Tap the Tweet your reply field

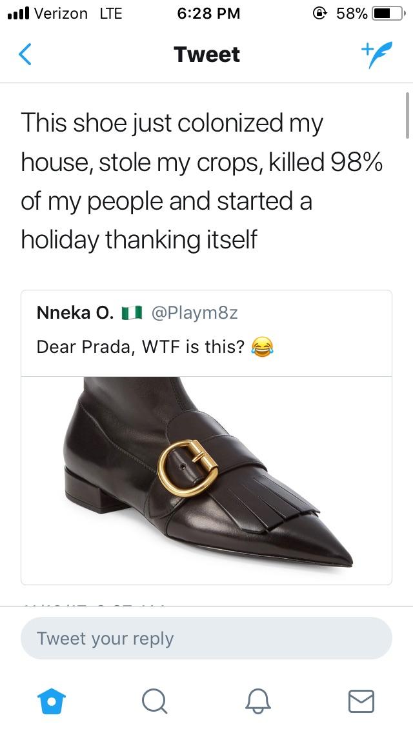coord(206,639)
